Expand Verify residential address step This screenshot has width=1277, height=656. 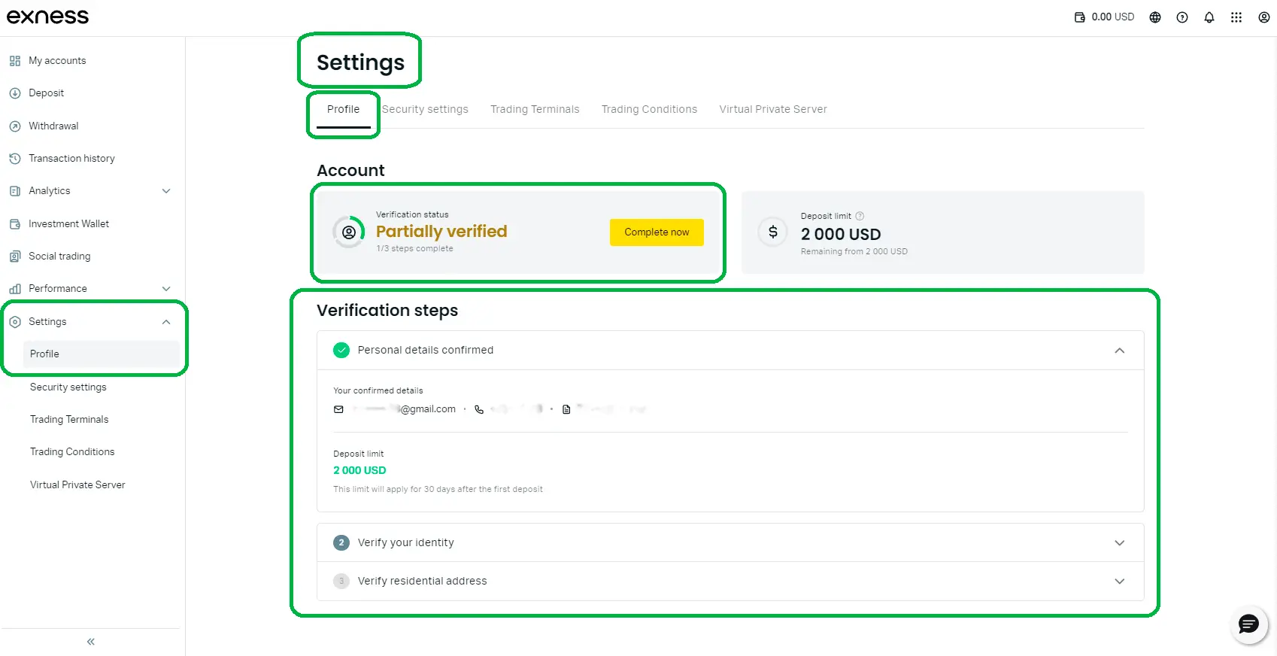(x=1119, y=582)
